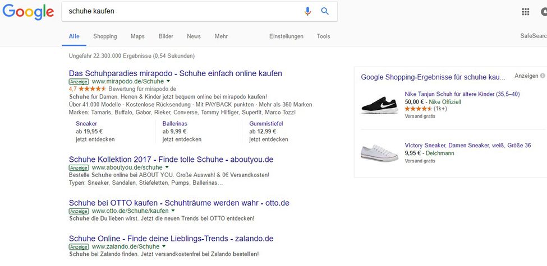
Task: Open the Einstellungen menu
Action: point(286,36)
